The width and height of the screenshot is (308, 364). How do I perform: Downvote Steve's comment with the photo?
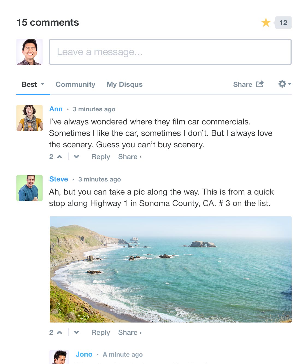click(x=76, y=332)
